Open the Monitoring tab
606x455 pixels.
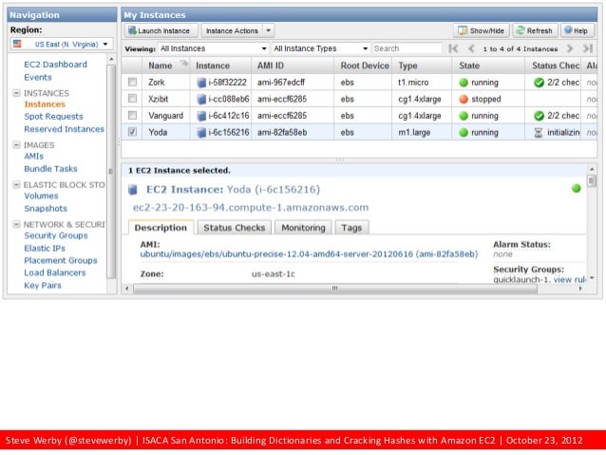(x=302, y=228)
